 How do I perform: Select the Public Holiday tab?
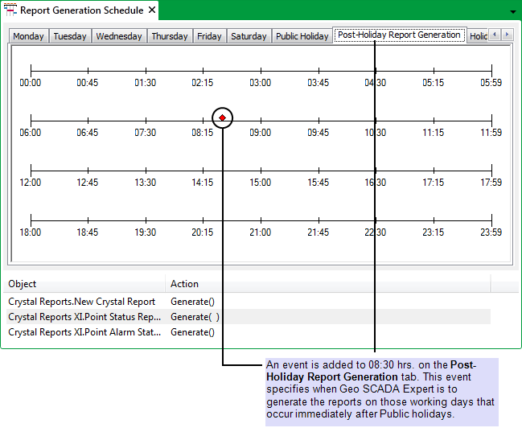[302, 36]
